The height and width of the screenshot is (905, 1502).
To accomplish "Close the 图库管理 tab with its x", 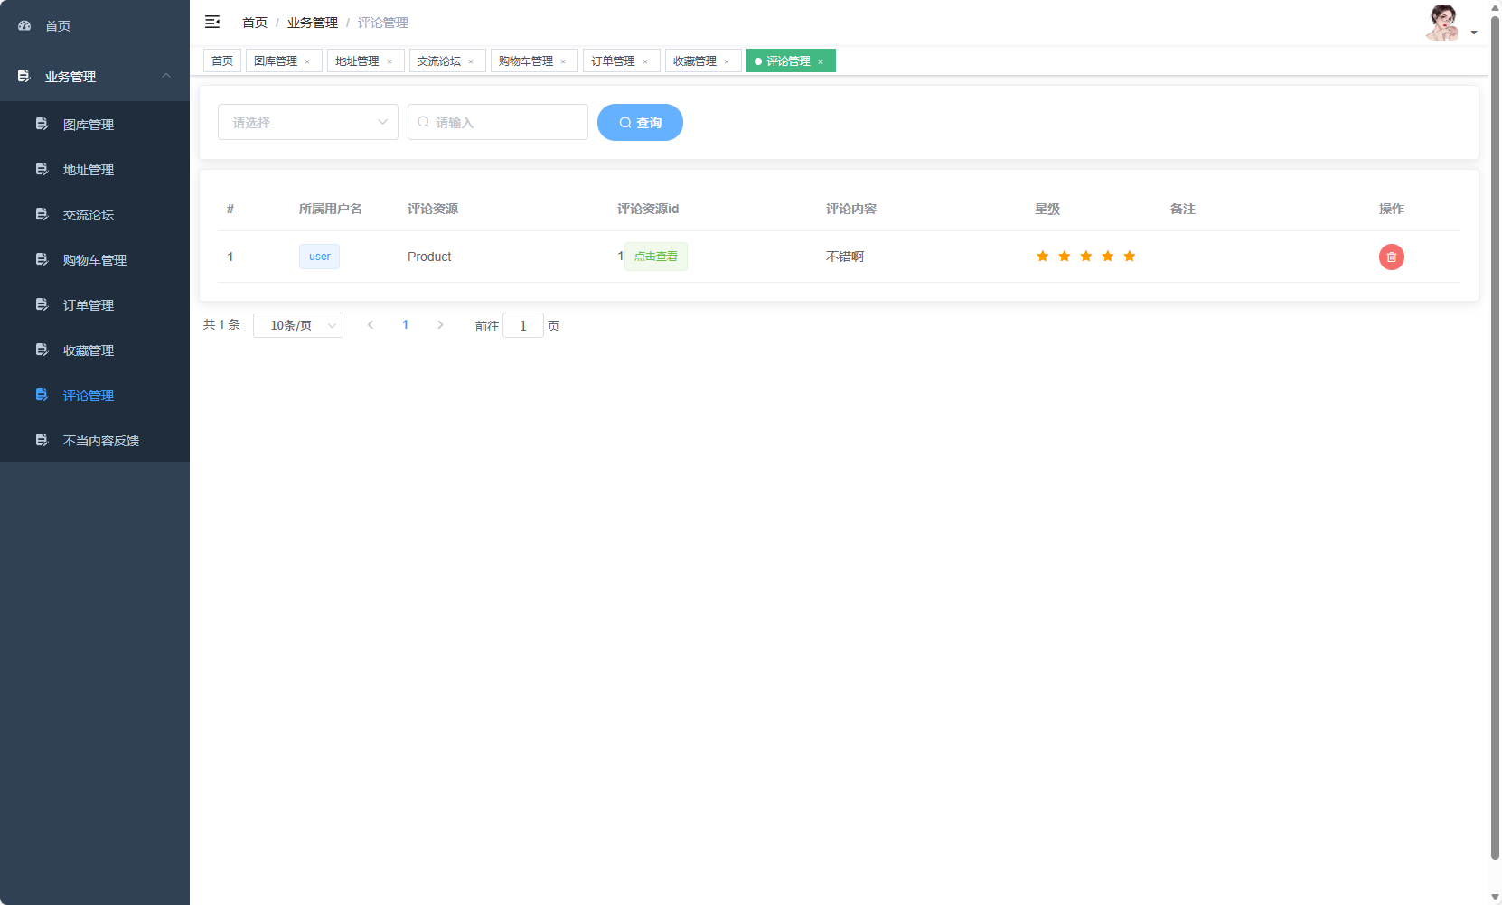I will [307, 61].
